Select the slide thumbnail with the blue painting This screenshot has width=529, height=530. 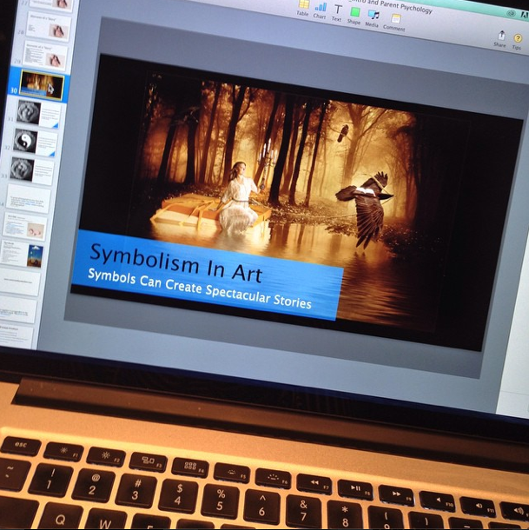point(23,255)
